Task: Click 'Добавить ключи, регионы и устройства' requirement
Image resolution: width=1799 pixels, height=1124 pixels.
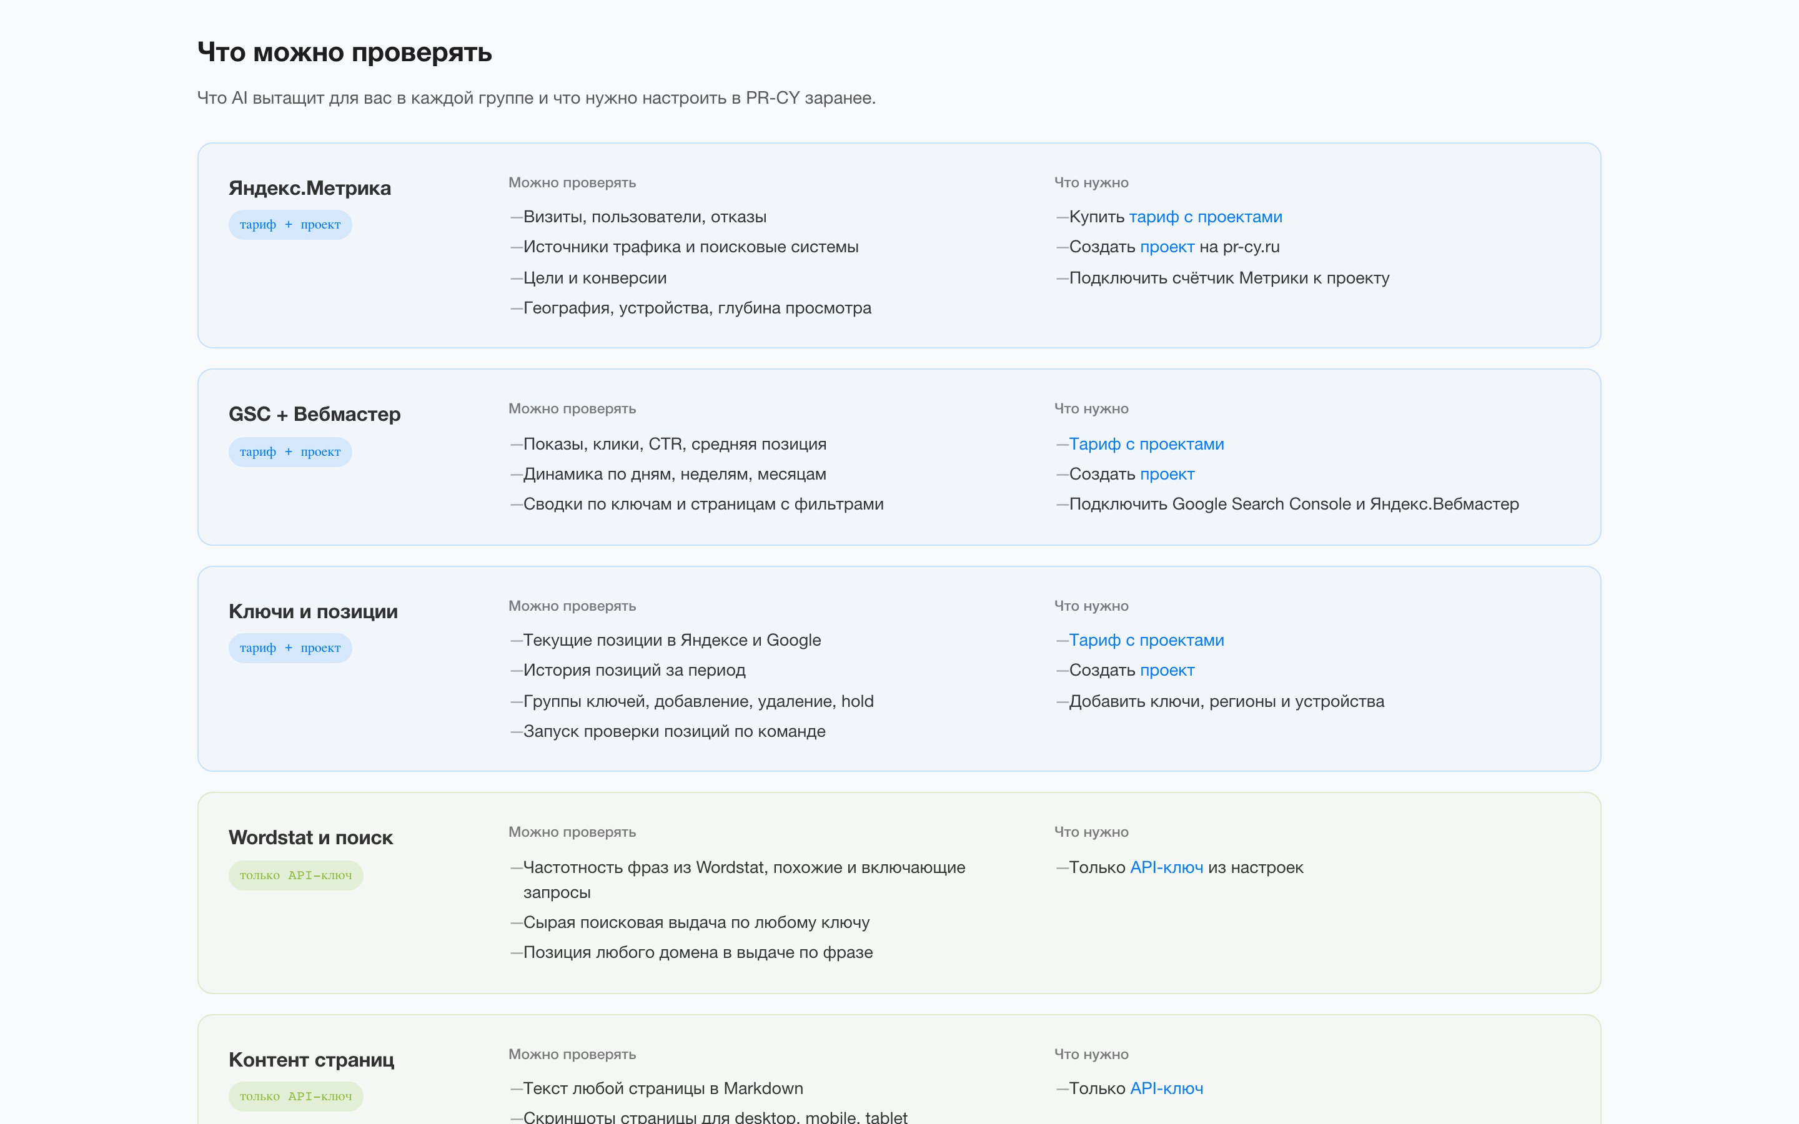Action: point(1227,702)
